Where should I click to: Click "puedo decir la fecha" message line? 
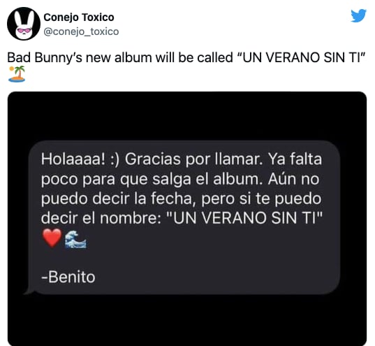point(117,199)
